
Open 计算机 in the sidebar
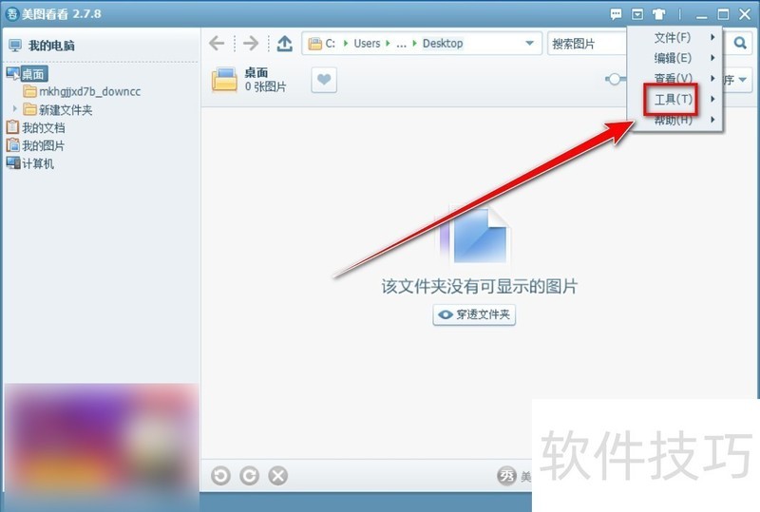(30, 163)
